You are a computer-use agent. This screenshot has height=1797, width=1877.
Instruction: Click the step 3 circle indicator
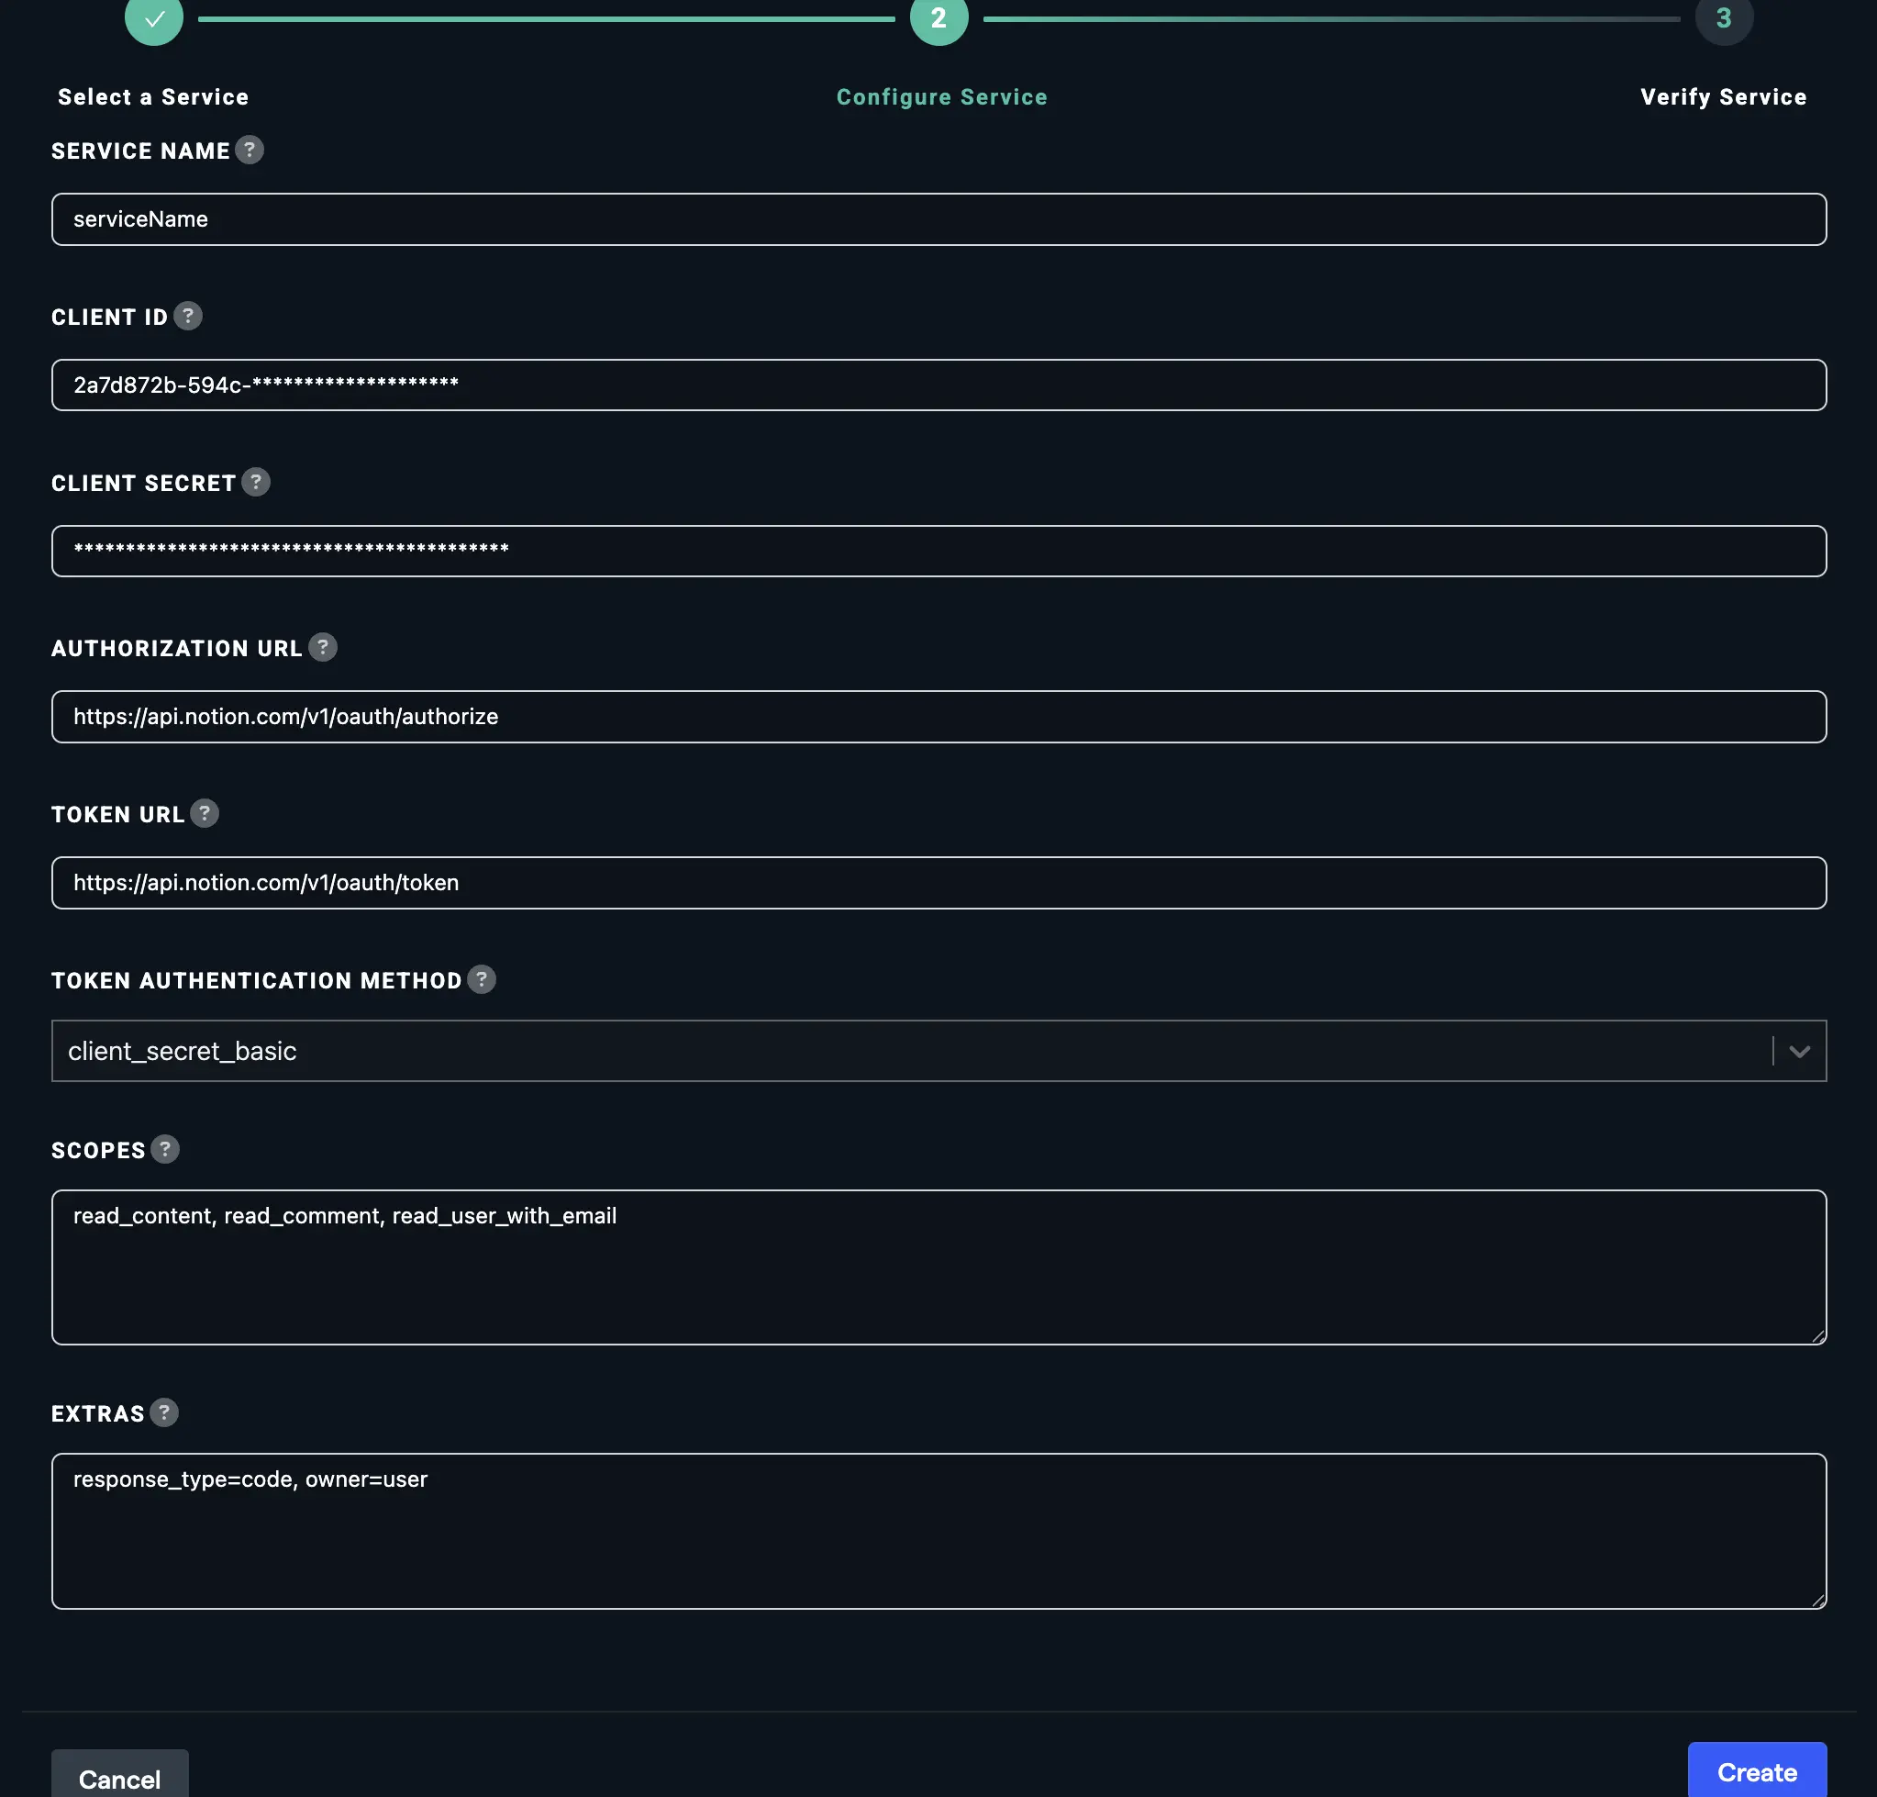tap(1723, 17)
